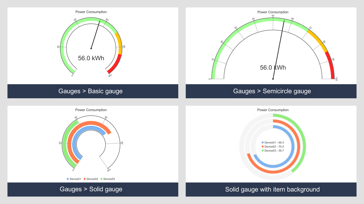Click green Device03 - 39.7 legend entry
Viewport: 364px width, 204px height.
pyautogui.click(x=273, y=151)
